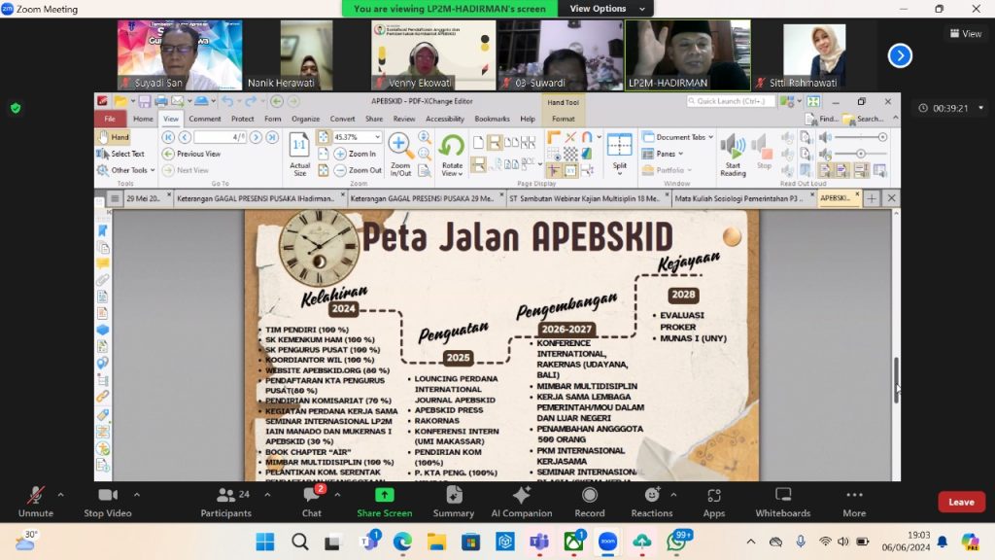Screen dimensions: 995x560
Task: Stop Video in Zoom
Action: 108,502
